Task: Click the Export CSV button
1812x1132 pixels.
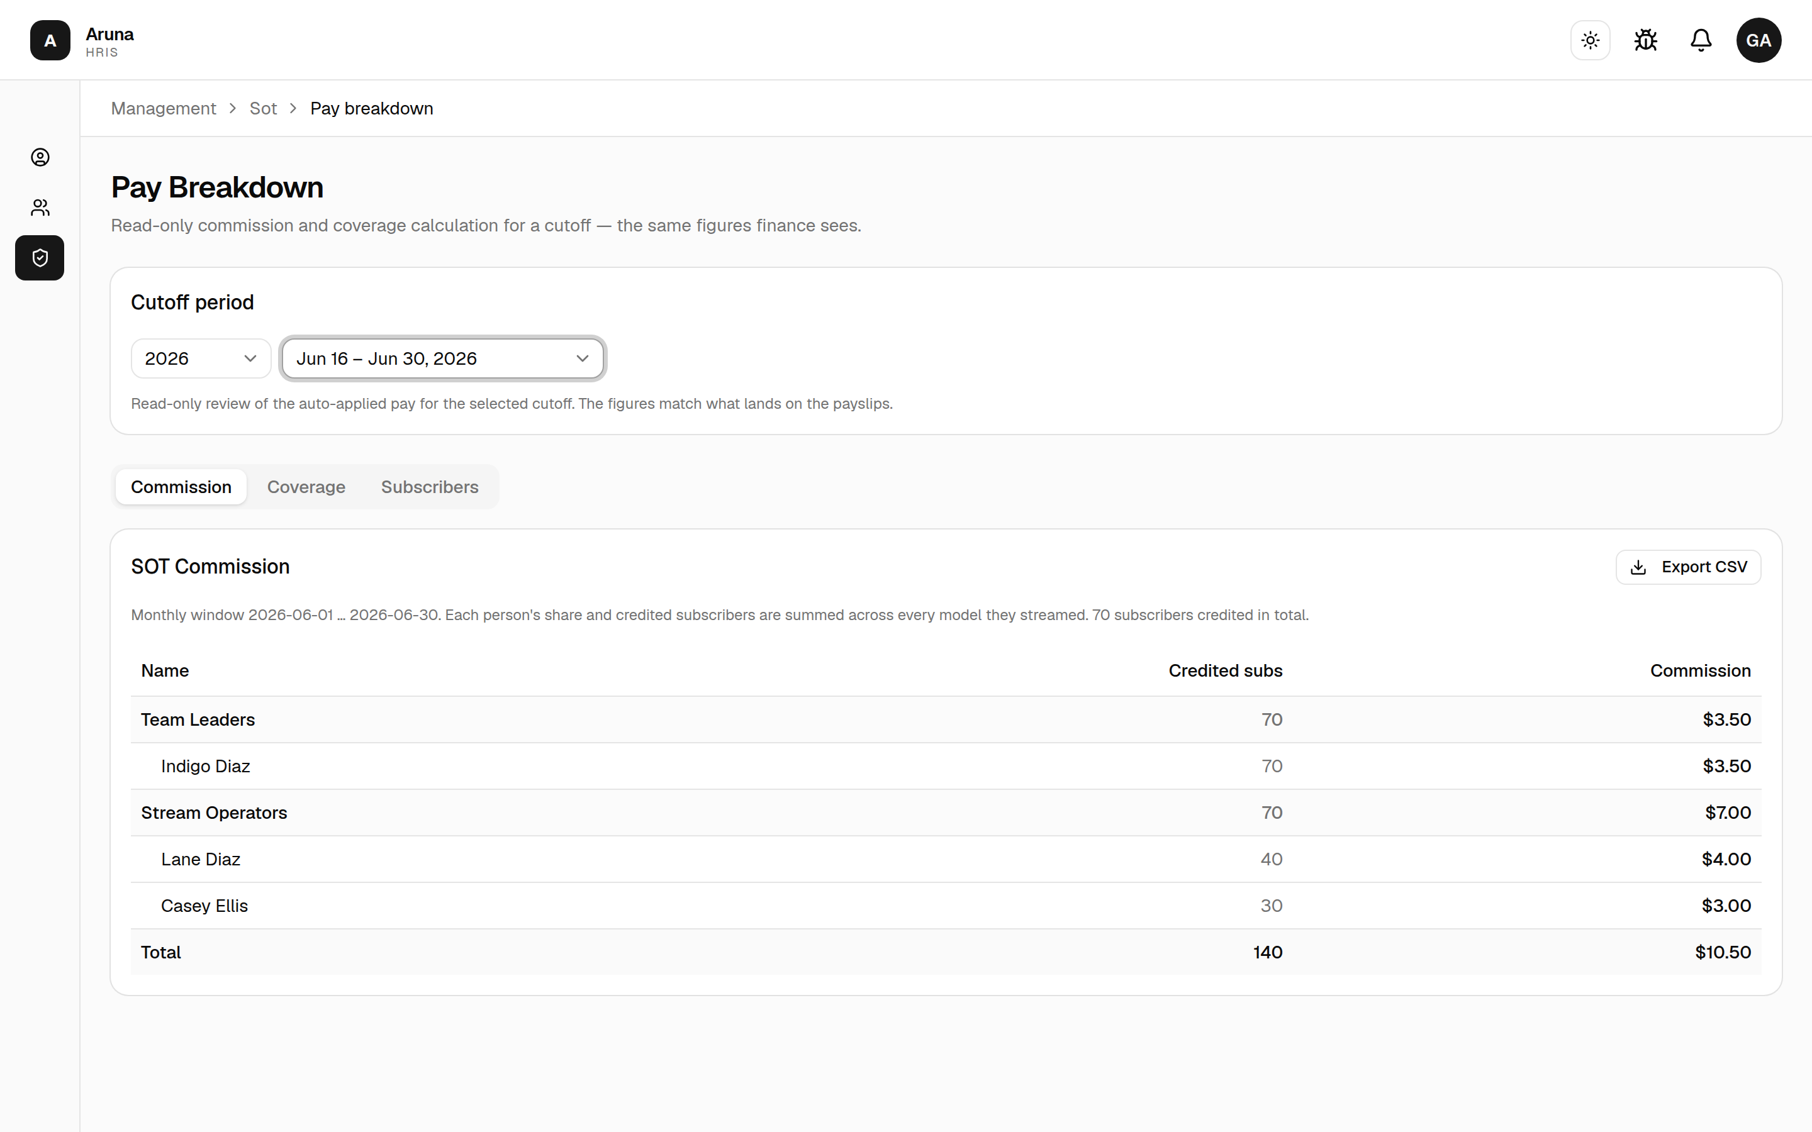Action: point(1687,567)
